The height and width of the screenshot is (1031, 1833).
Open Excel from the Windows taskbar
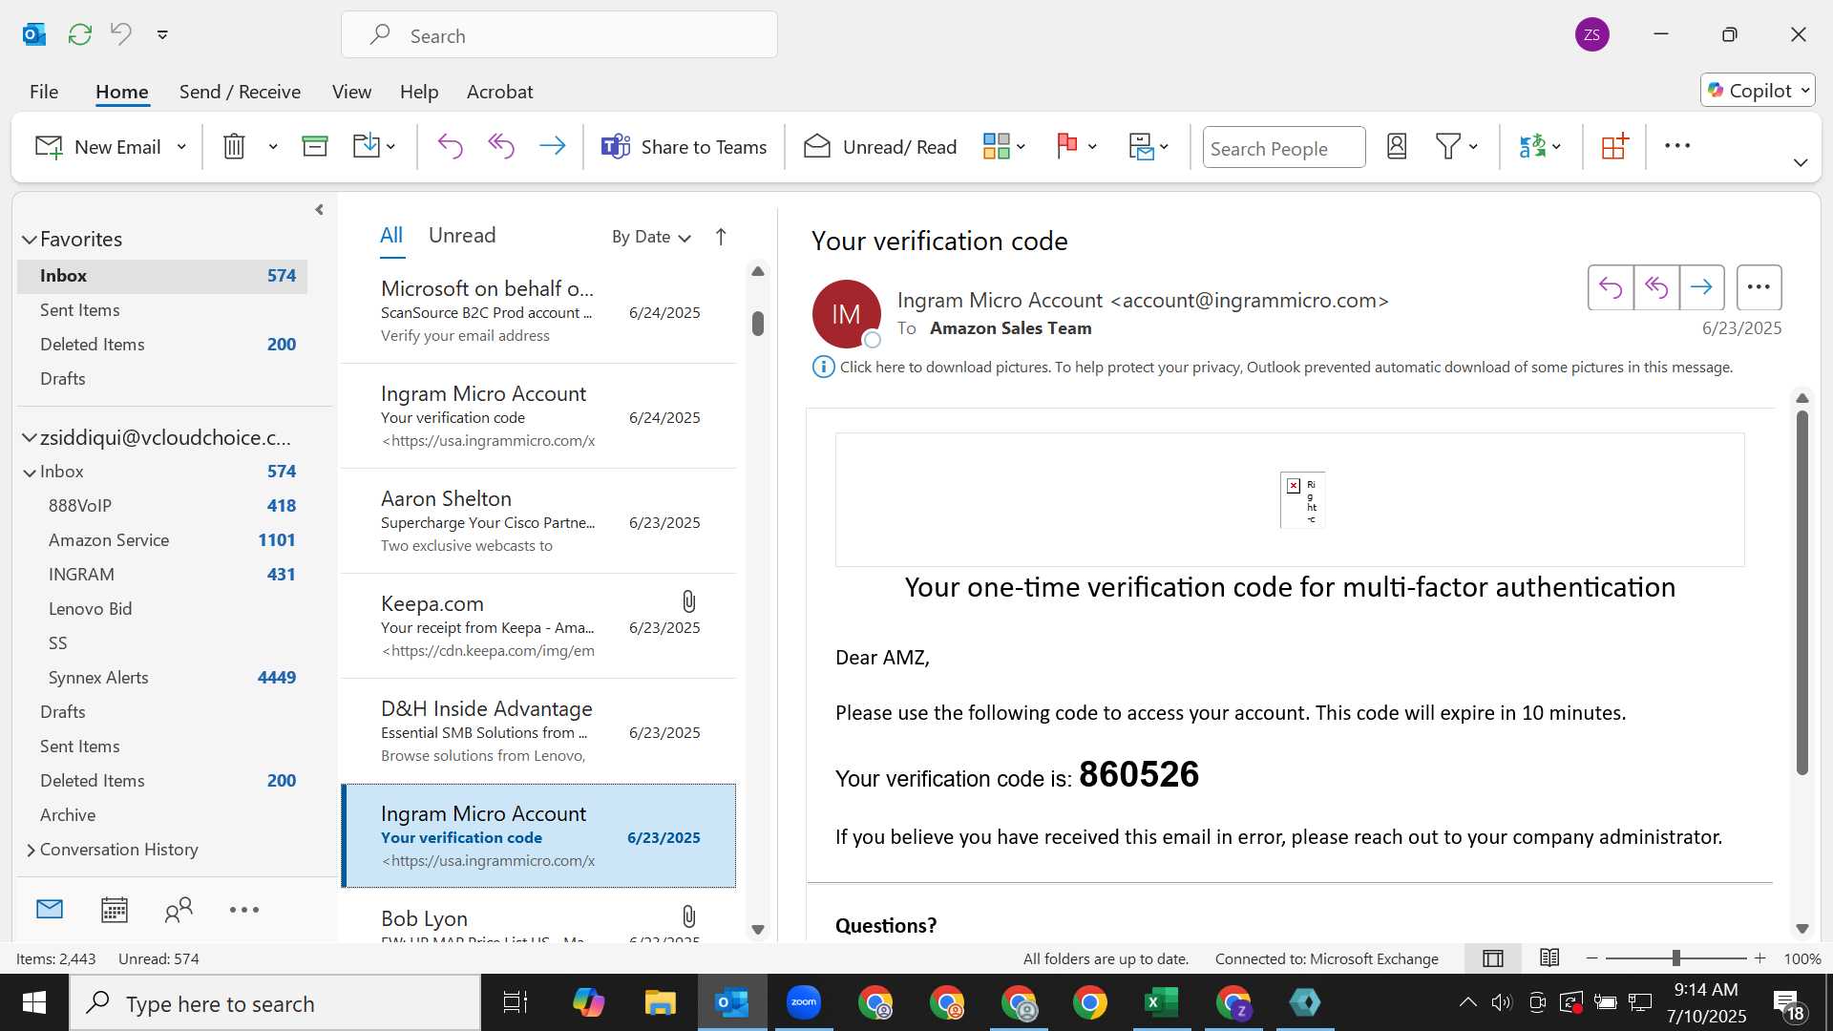pyautogui.click(x=1162, y=1002)
